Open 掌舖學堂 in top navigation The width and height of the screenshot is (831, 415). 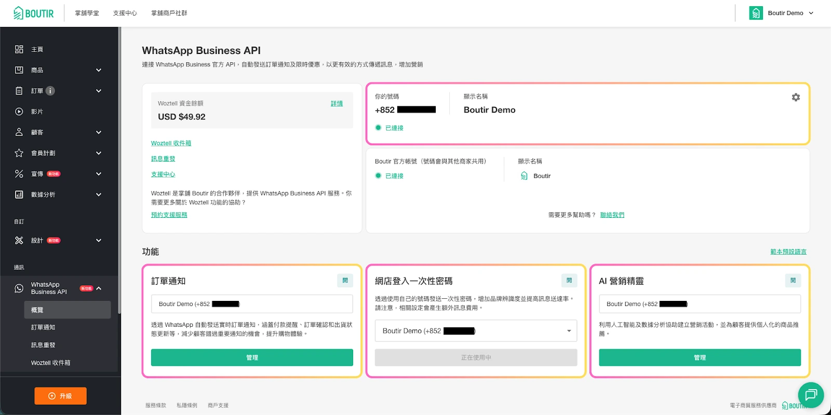(x=87, y=13)
